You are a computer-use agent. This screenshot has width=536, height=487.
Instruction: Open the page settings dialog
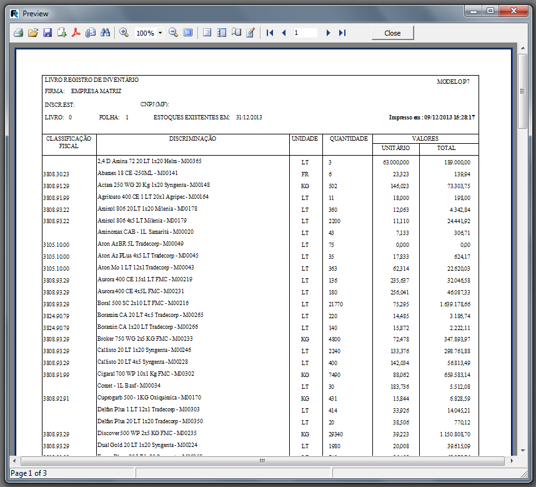[236, 33]
